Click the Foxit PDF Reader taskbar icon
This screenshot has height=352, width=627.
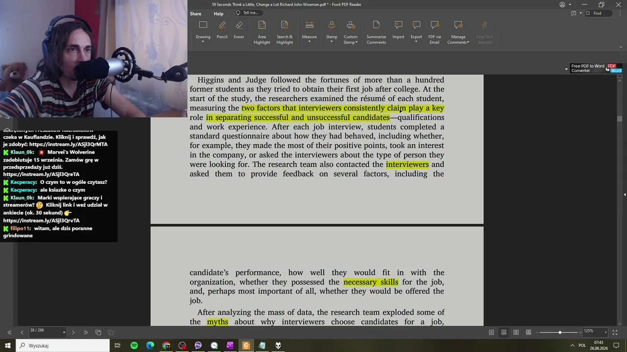tap(246, 346)
